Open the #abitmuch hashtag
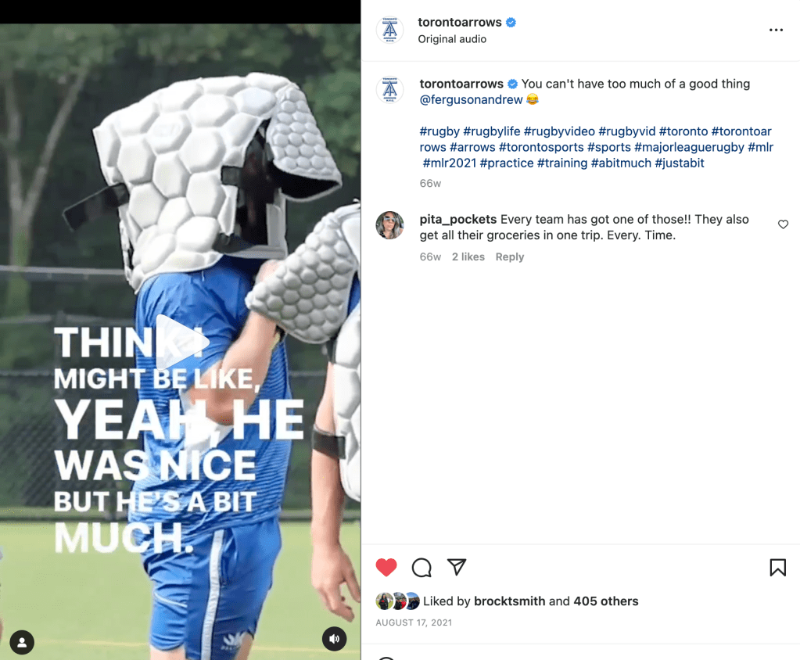This screenshot has height=660, width=800. pos(620,163)
